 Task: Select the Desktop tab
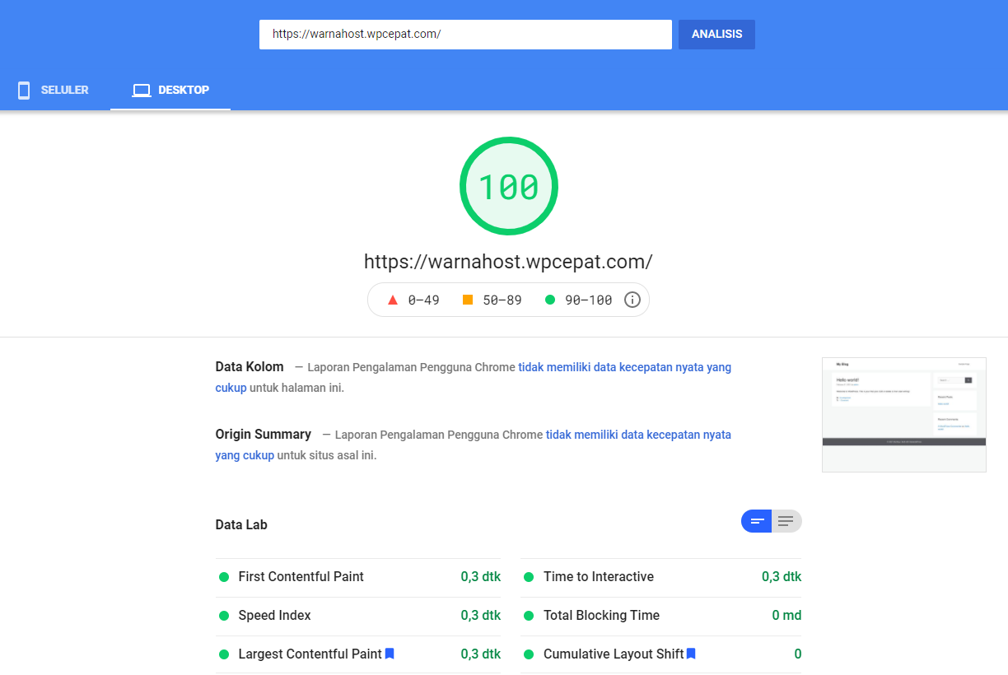pyautogui.click(x=170, y=91)
